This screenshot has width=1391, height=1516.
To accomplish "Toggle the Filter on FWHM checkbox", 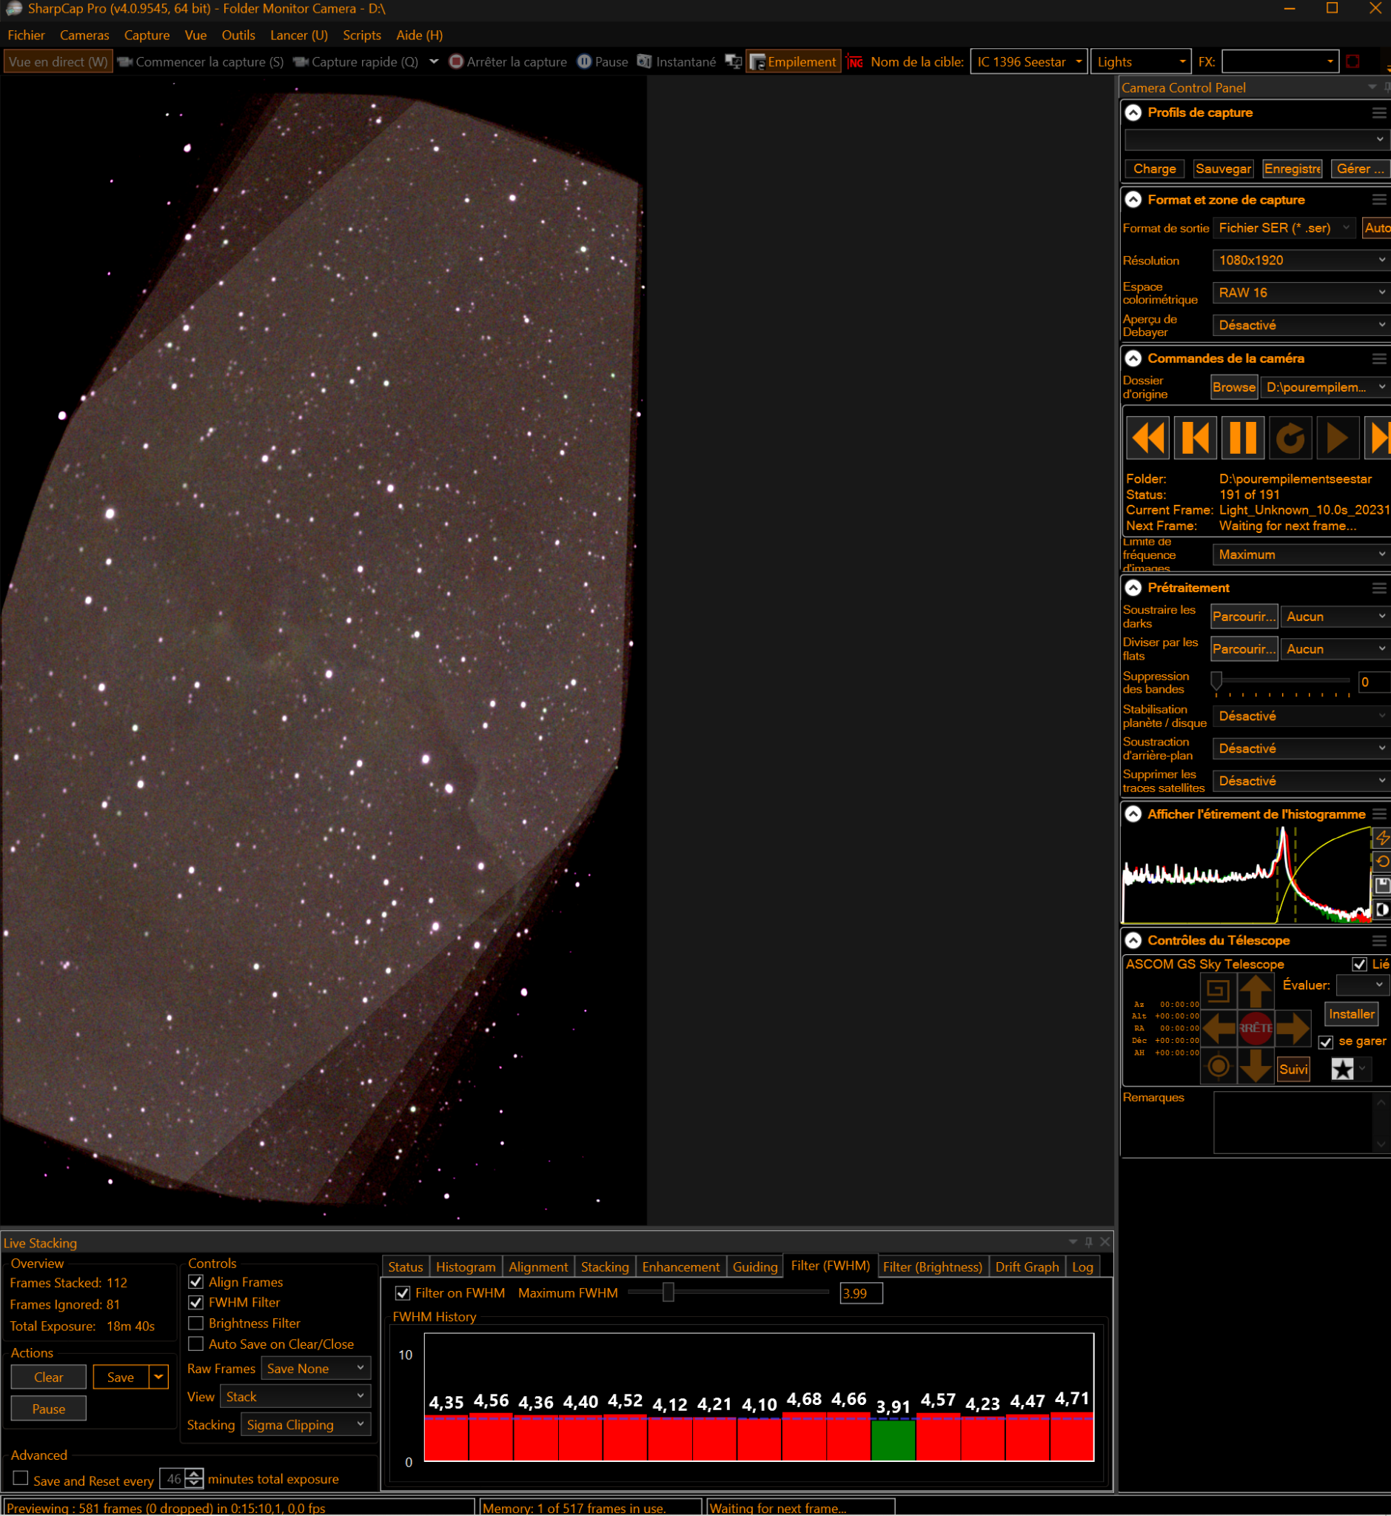I will click(403, 1293).
